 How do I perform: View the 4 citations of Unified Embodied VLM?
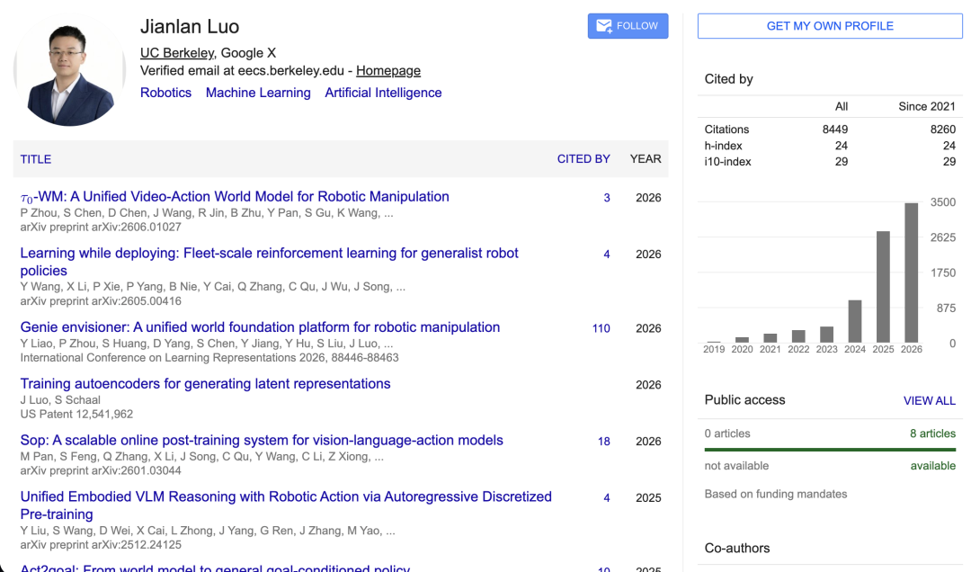point(607,497)
